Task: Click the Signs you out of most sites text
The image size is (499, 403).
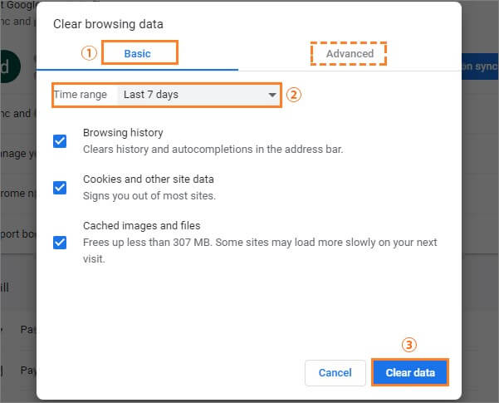Action: tap(149, 195)
